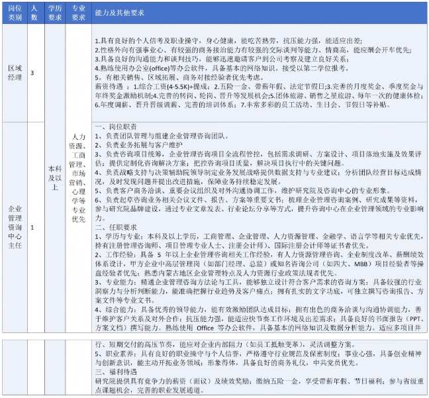This screenshot has width=429, height=398.
Task: Click the header cell 学历要求
Action: [55, 13]
